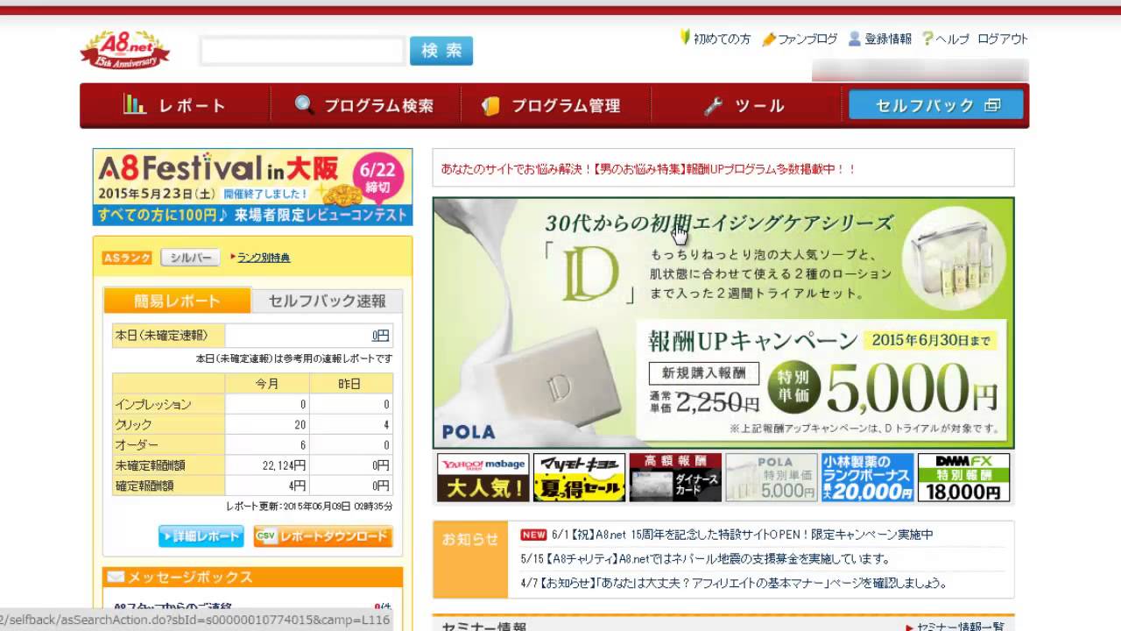Click the large POLA D campaign banner
The width and height of the screenshot is (1121, 631).
point(723,323)
